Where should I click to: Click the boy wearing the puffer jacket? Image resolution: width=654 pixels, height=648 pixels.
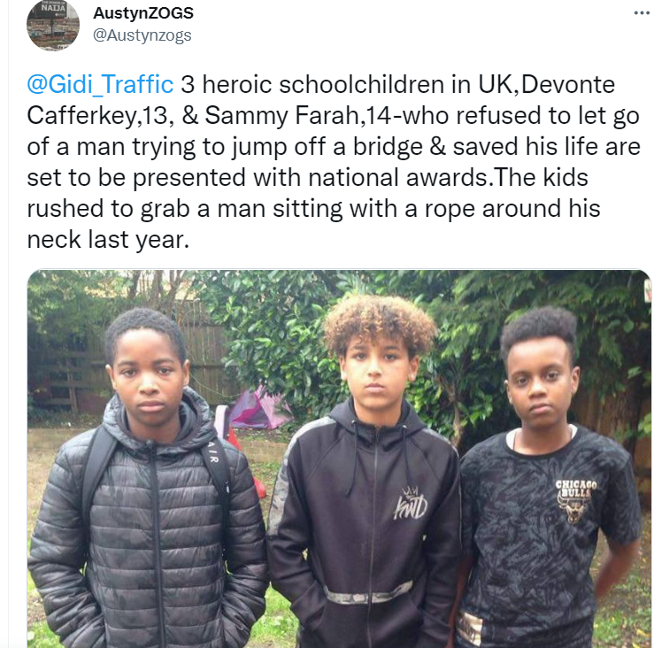[x=146, y=480]
